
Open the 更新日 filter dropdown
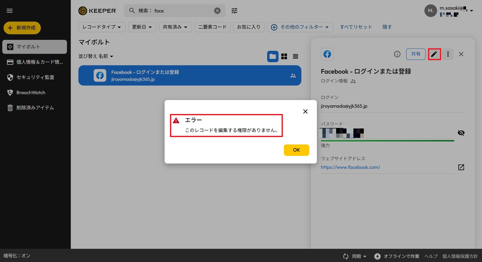pos(142,27)
